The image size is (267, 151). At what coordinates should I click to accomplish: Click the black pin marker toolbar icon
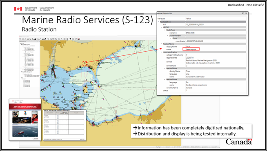[70, 39]
